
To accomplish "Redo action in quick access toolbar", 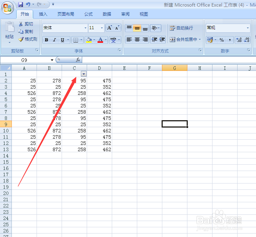I will coord(39,5).
